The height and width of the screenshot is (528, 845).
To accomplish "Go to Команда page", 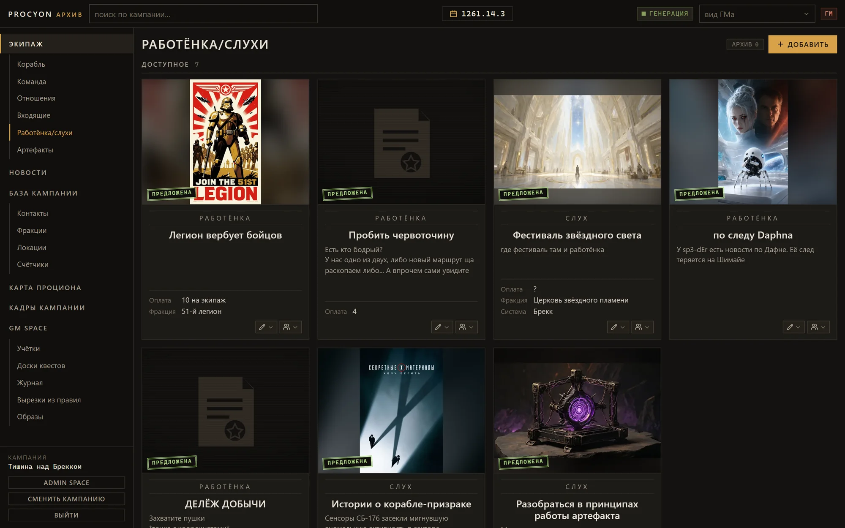I will (31, 82).
